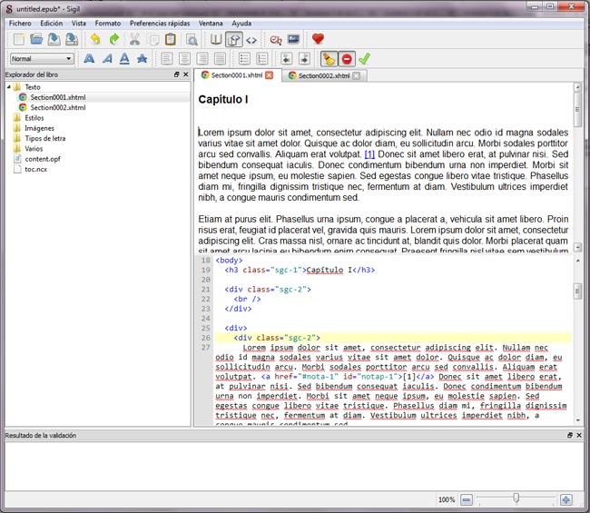
Task: Click the Chapter break icon
Action: pos(276,39)
